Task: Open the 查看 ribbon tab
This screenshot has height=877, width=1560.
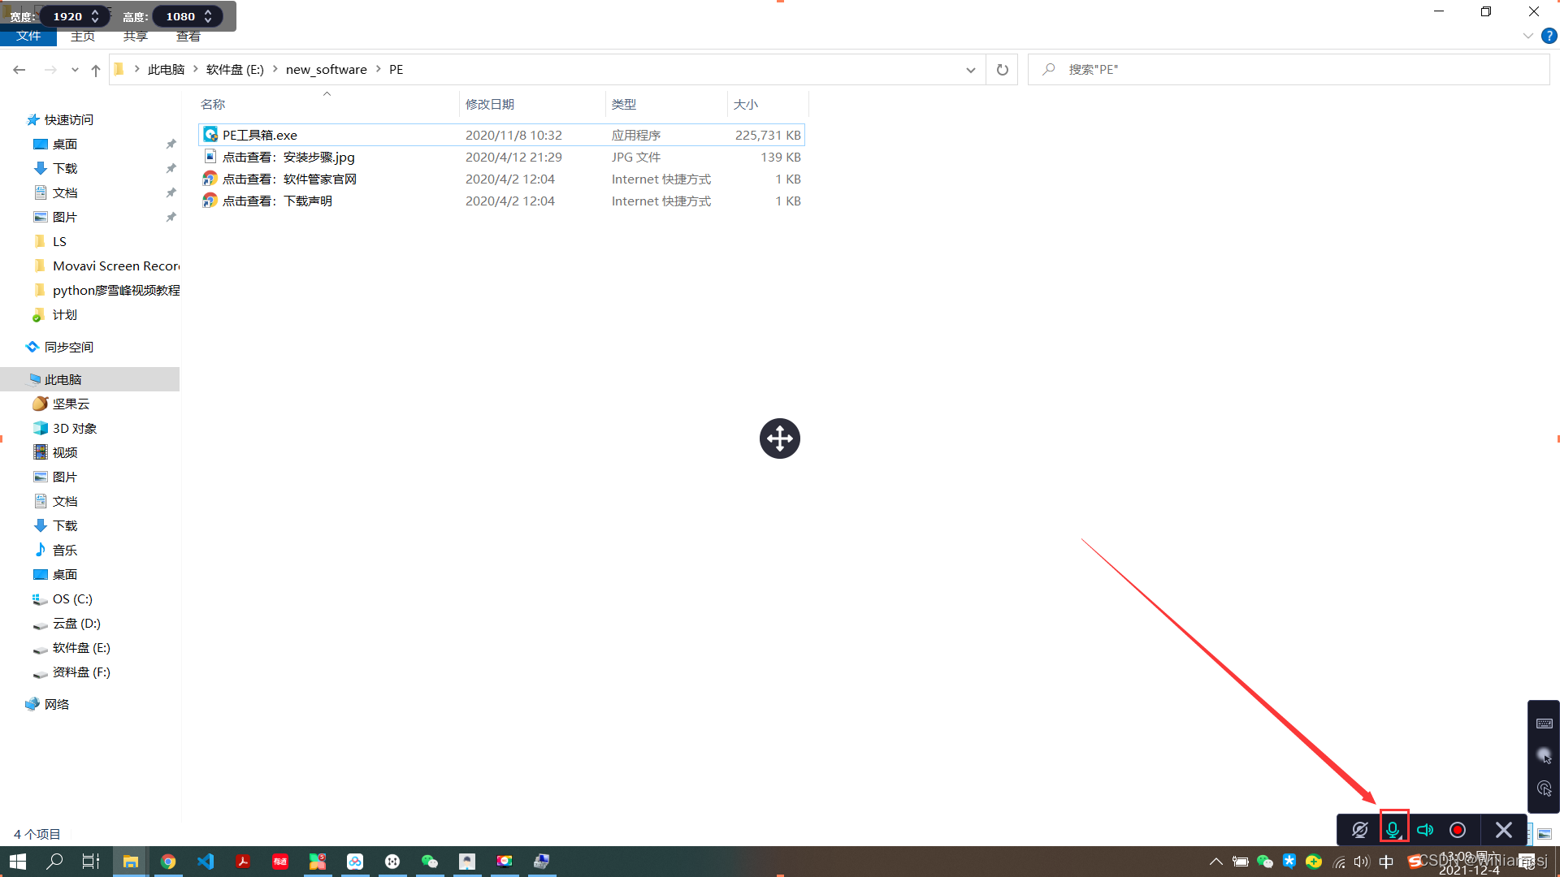Action: (188, 37)
